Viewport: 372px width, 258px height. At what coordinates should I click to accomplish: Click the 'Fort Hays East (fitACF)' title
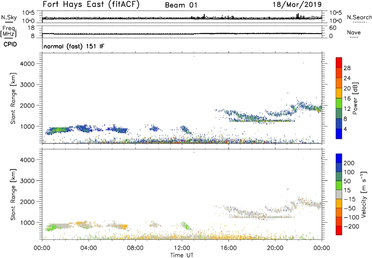pos(91,4)
